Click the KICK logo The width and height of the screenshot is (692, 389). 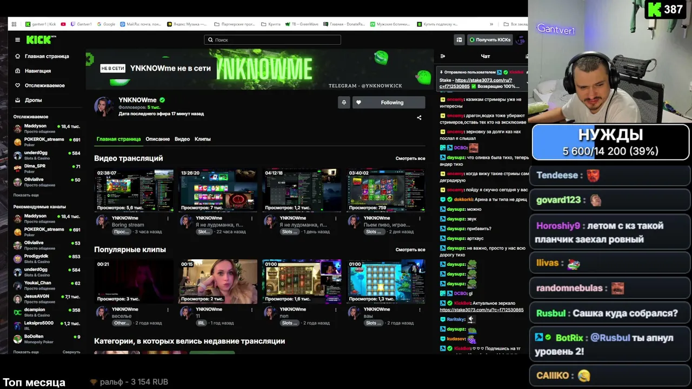click(41, 39)
